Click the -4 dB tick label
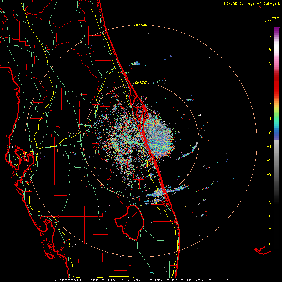The height and width of the screenshot is (282, 282). coord(269,188)
